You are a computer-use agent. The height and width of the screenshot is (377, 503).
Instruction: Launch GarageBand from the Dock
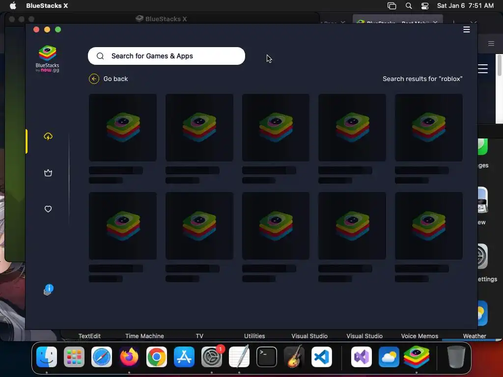pos(294,357)
